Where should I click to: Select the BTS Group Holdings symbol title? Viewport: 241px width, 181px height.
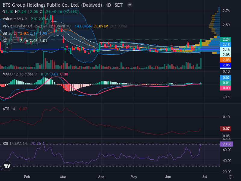pos(63,5)
